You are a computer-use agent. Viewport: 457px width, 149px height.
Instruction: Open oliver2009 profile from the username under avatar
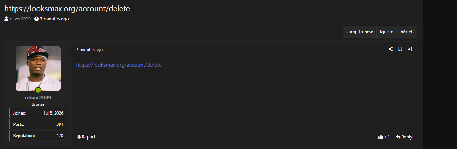(38, 98)
